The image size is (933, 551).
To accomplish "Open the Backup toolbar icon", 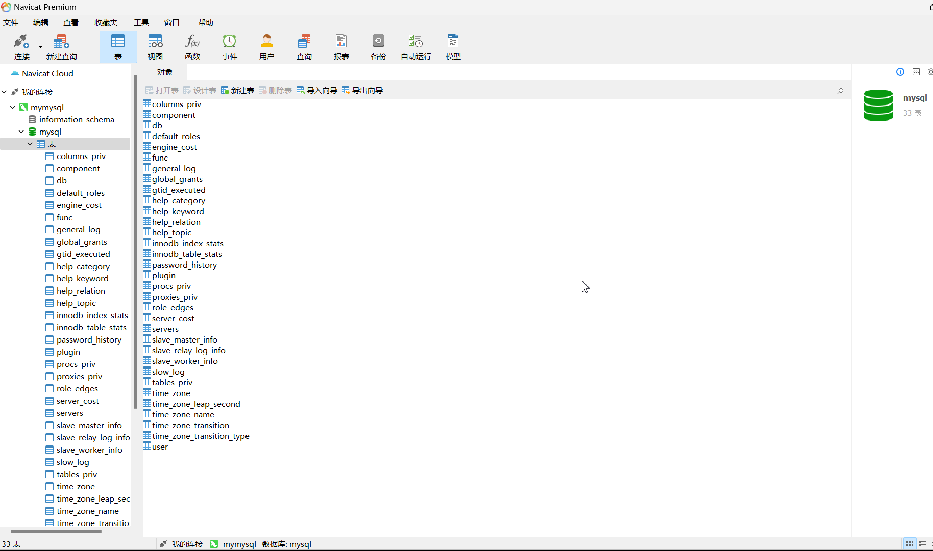I will tap(379, 47).
